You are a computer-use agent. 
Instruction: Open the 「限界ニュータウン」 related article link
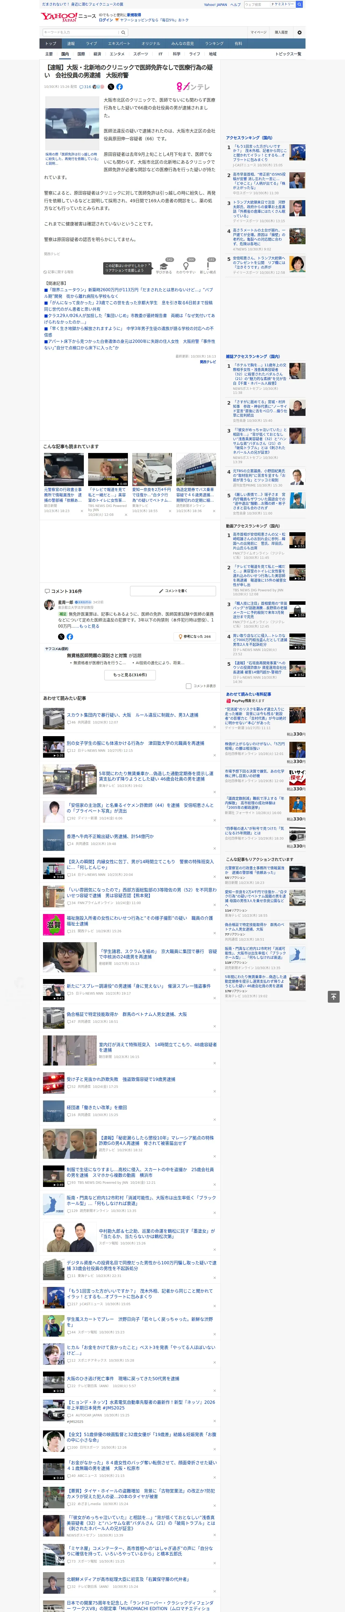pyautogui.click(x=128, y=293)
